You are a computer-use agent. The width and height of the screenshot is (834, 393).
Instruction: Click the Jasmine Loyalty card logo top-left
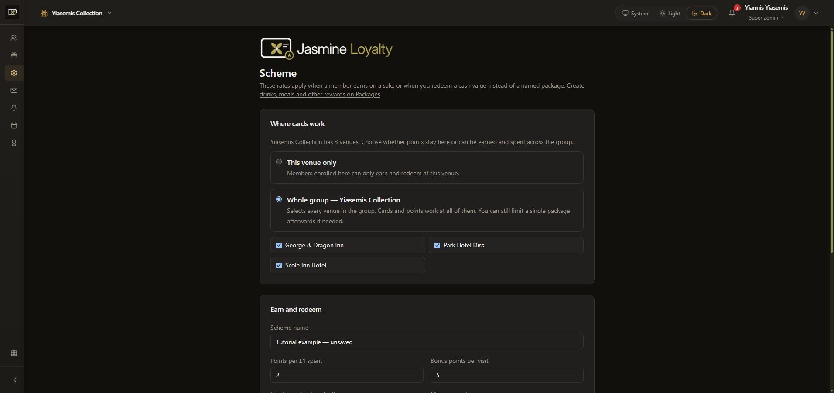pos(12,12)
